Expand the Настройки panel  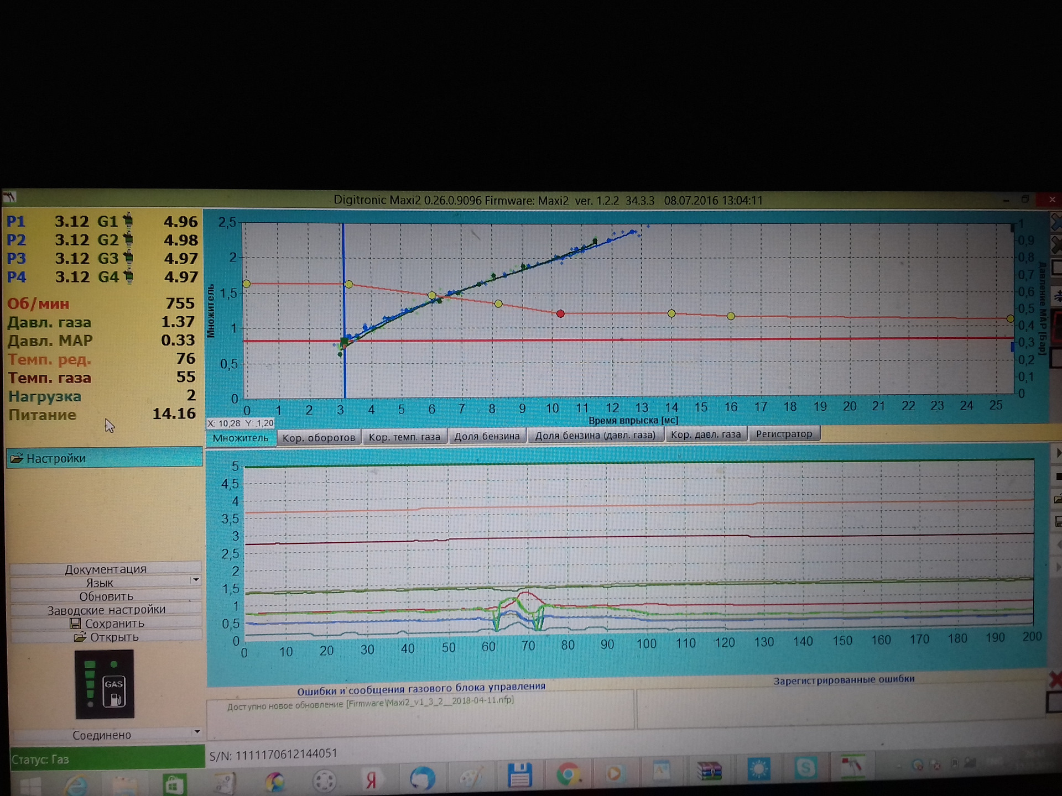pyautogui.click(x=105, y=458)
